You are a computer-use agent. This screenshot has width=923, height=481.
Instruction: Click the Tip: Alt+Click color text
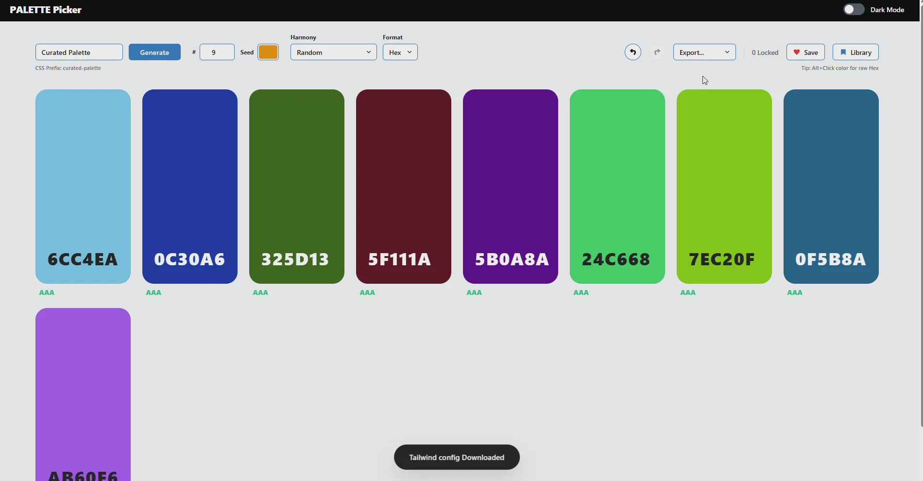840,68
